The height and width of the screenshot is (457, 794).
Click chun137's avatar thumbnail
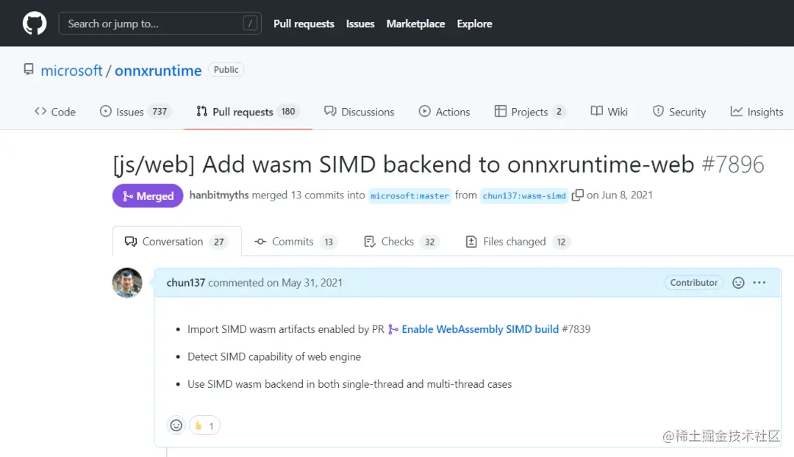(127, 282)
